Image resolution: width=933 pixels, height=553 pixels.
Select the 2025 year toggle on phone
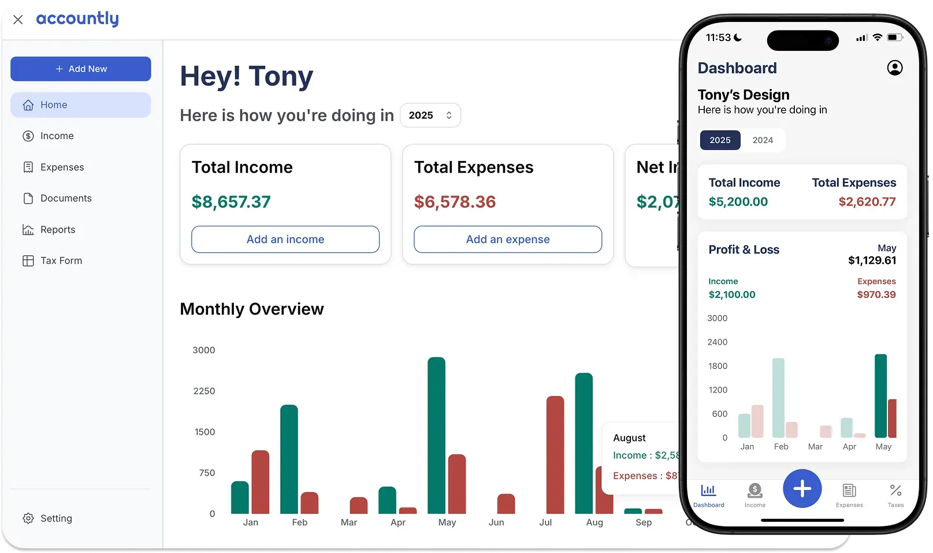tap(720, 140)
